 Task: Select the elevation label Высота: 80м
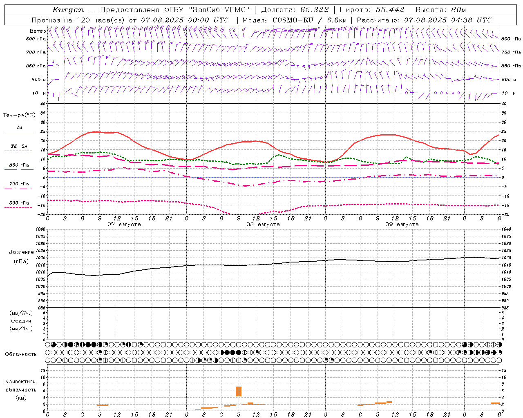pos(440,10)
